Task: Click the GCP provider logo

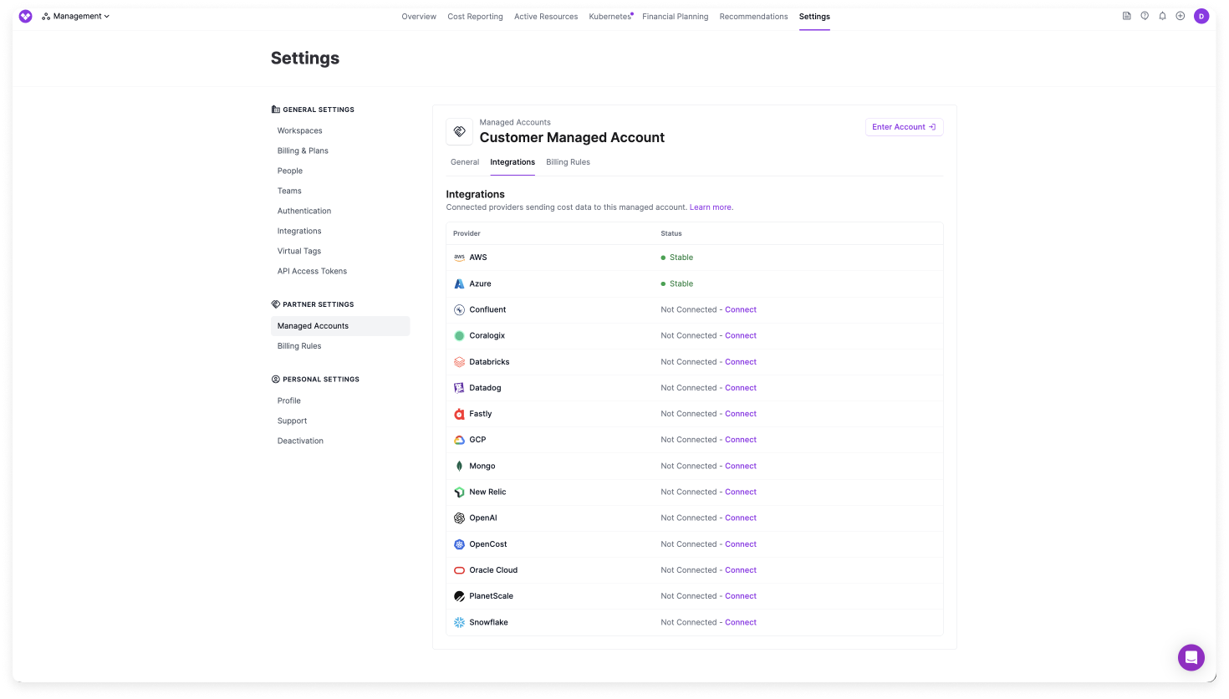Action: click(x=459, y=440)
